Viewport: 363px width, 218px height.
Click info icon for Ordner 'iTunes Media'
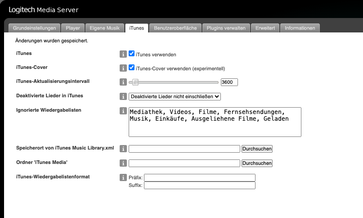[x=123, y=163]
